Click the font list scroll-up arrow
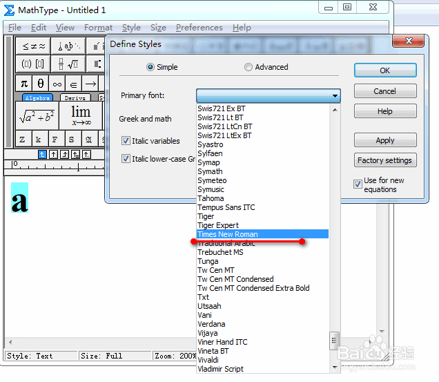 [335, 110]
